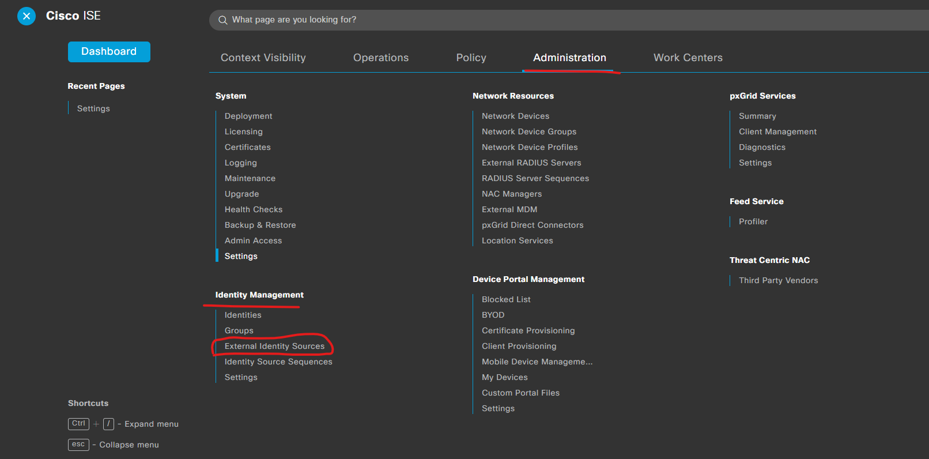Open Third Party Vendors page
Image resolution: width=929 pixels, height=459 pixels.
[x=779, y=280]
